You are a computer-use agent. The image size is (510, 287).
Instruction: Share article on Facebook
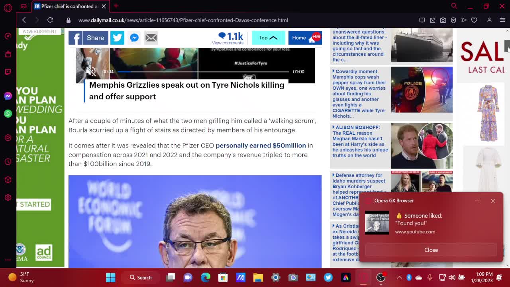88,38
